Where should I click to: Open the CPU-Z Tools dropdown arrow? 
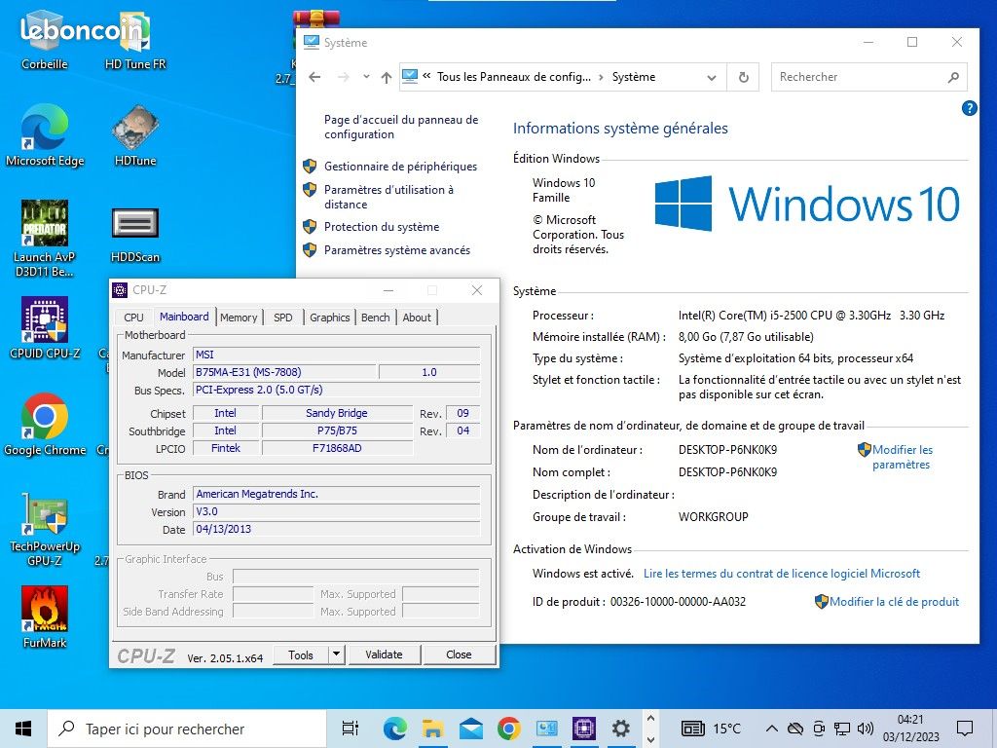(336, 654)
